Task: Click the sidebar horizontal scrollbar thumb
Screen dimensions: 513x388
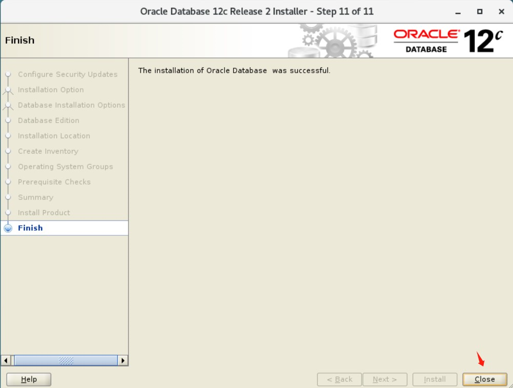Action: tap(66, 360)
